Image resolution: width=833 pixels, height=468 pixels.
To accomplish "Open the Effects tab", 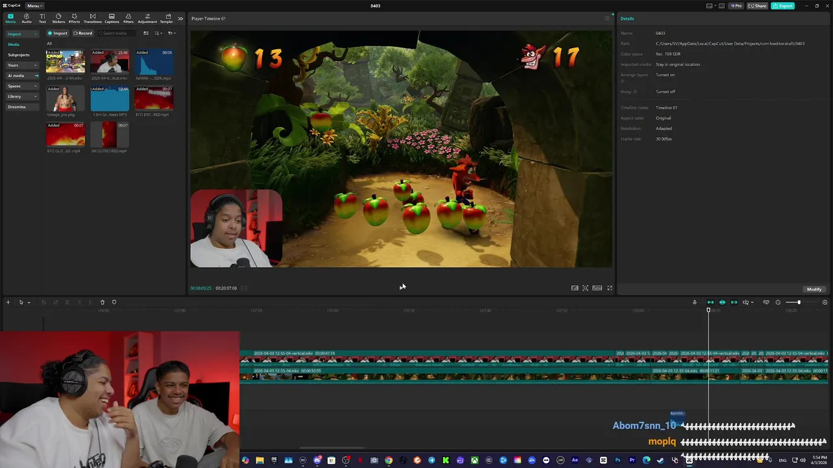I will (x=74, y=18).
